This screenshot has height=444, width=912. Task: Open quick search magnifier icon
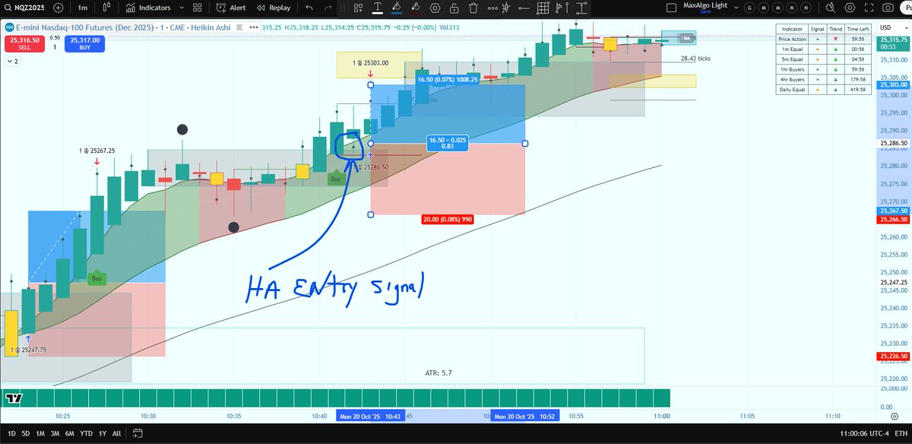coord(830,8)
